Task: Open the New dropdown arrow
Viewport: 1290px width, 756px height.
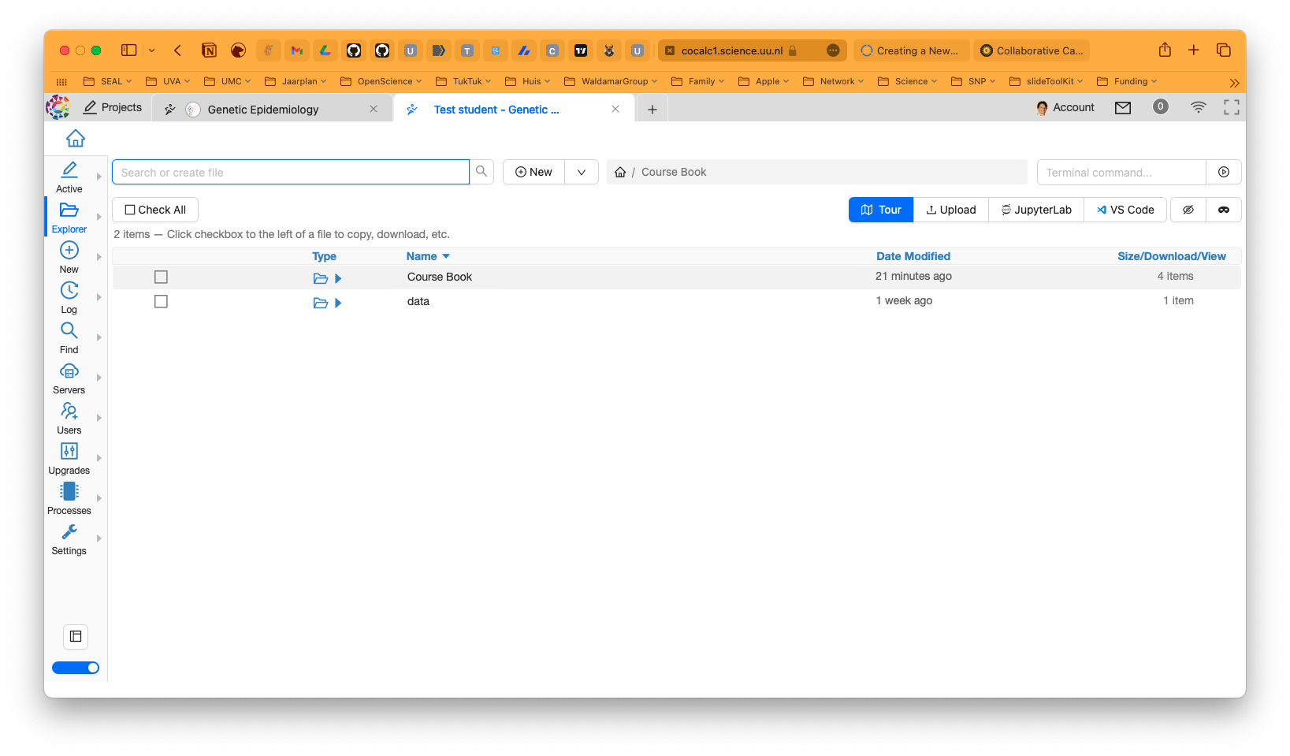Action: [x=582, y=172]
